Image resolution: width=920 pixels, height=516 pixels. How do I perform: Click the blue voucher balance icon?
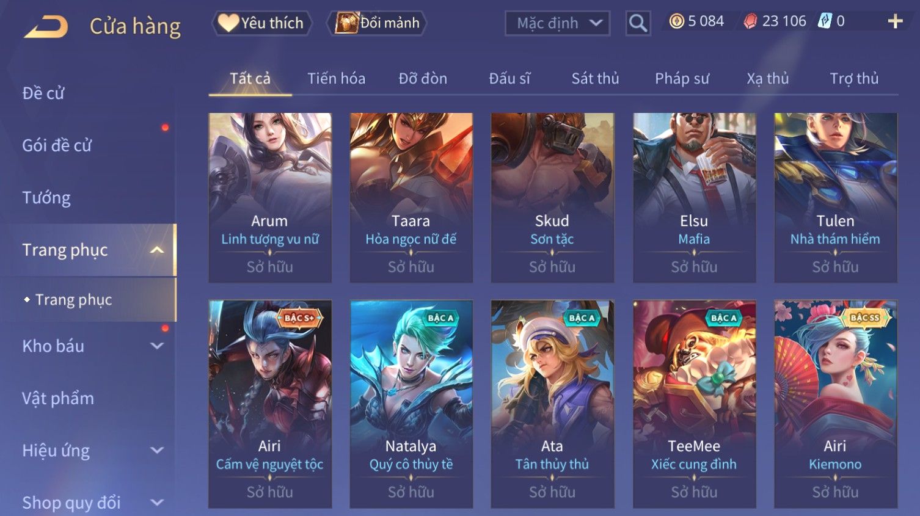pos(825,21)
